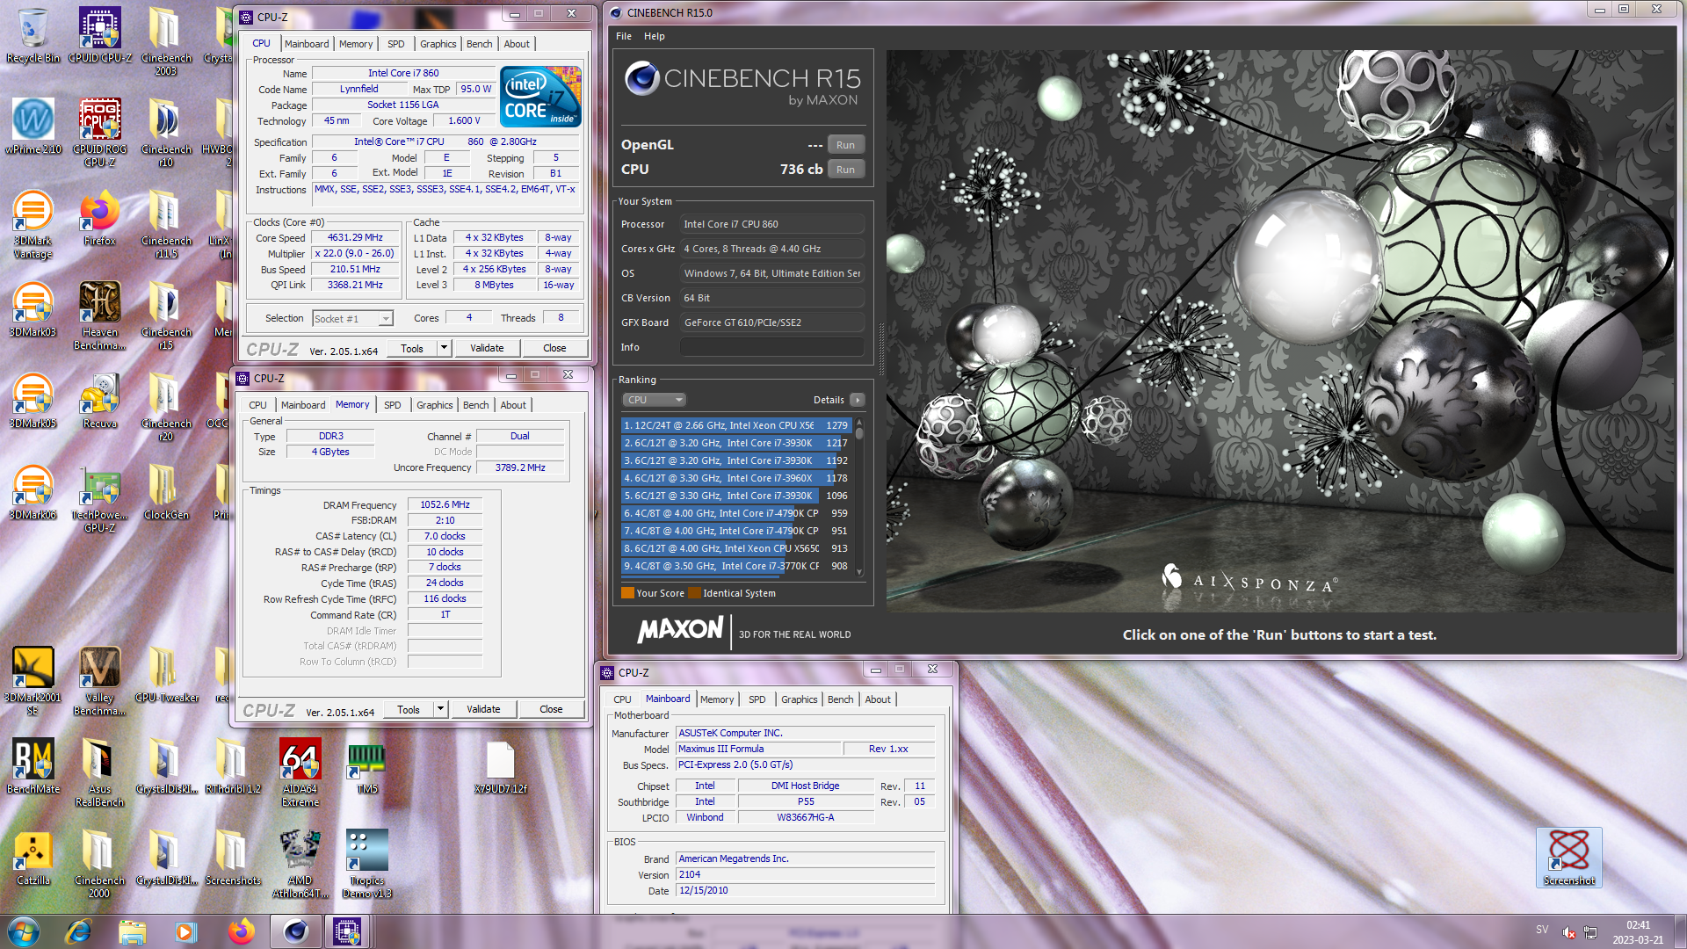Image resolution: width=1687 pixels, height=949 pixels.
Task: Click the muted volume tray icon
Action: (x=1568, y=932)
